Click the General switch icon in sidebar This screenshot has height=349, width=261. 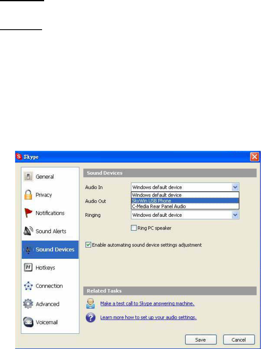pyautogui.click(x=28, y=176)
